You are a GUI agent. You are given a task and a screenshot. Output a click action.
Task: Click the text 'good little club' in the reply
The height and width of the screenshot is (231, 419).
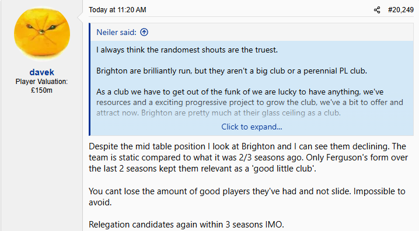[x=284, y=169]
